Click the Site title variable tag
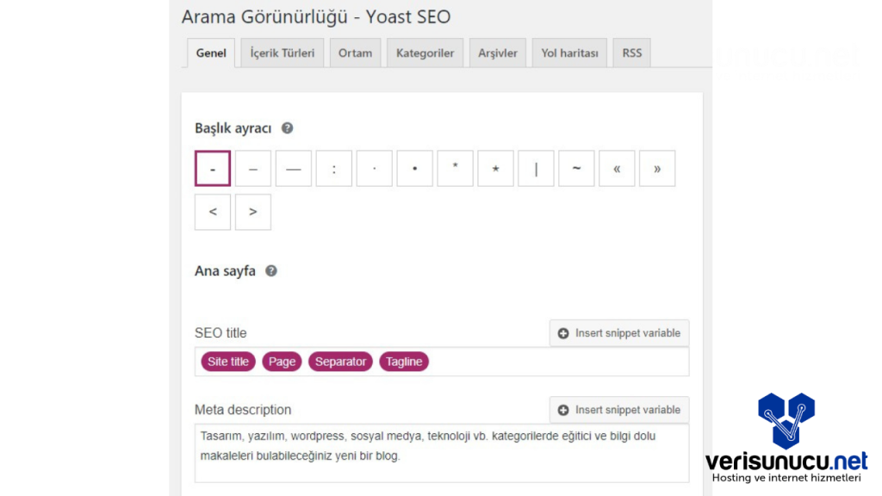This screenshot has height=496, width=882. tap(228, 362)
